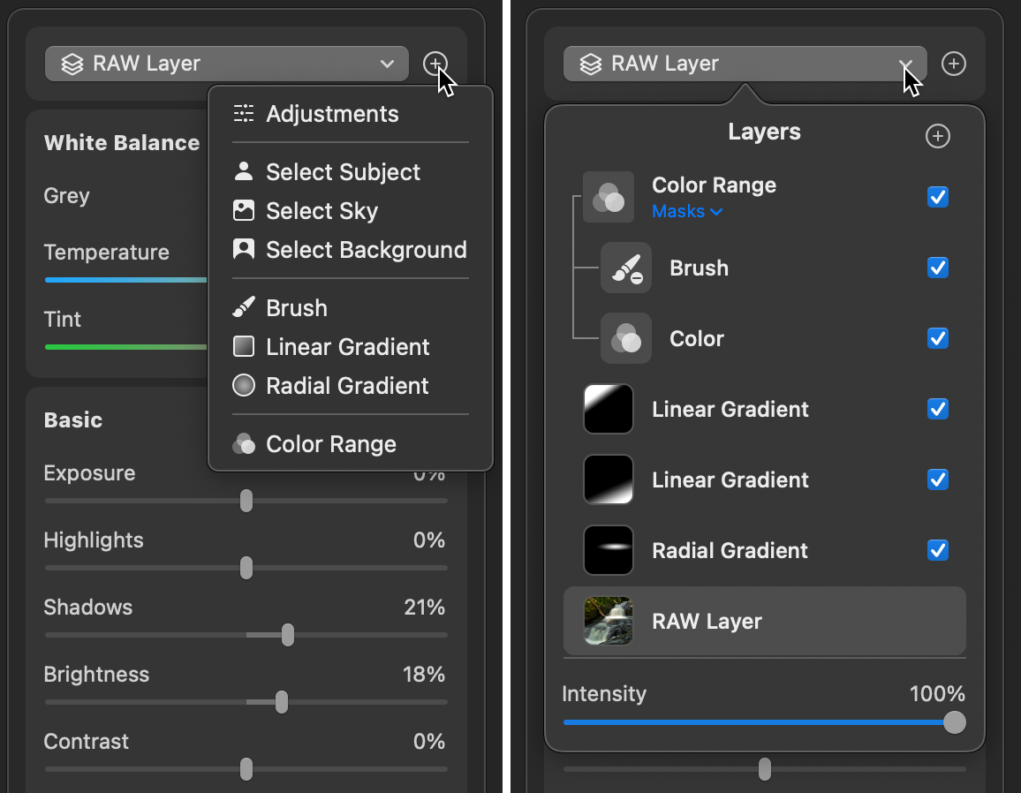Add a Color Range mask from the menu
Screen dimensions: 1021x793
[330, 444]
